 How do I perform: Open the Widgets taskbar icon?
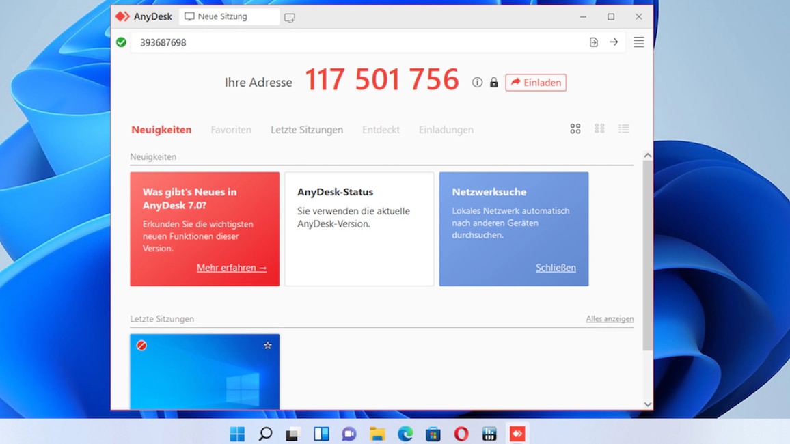pyautogui.click(x=321, y=434)
